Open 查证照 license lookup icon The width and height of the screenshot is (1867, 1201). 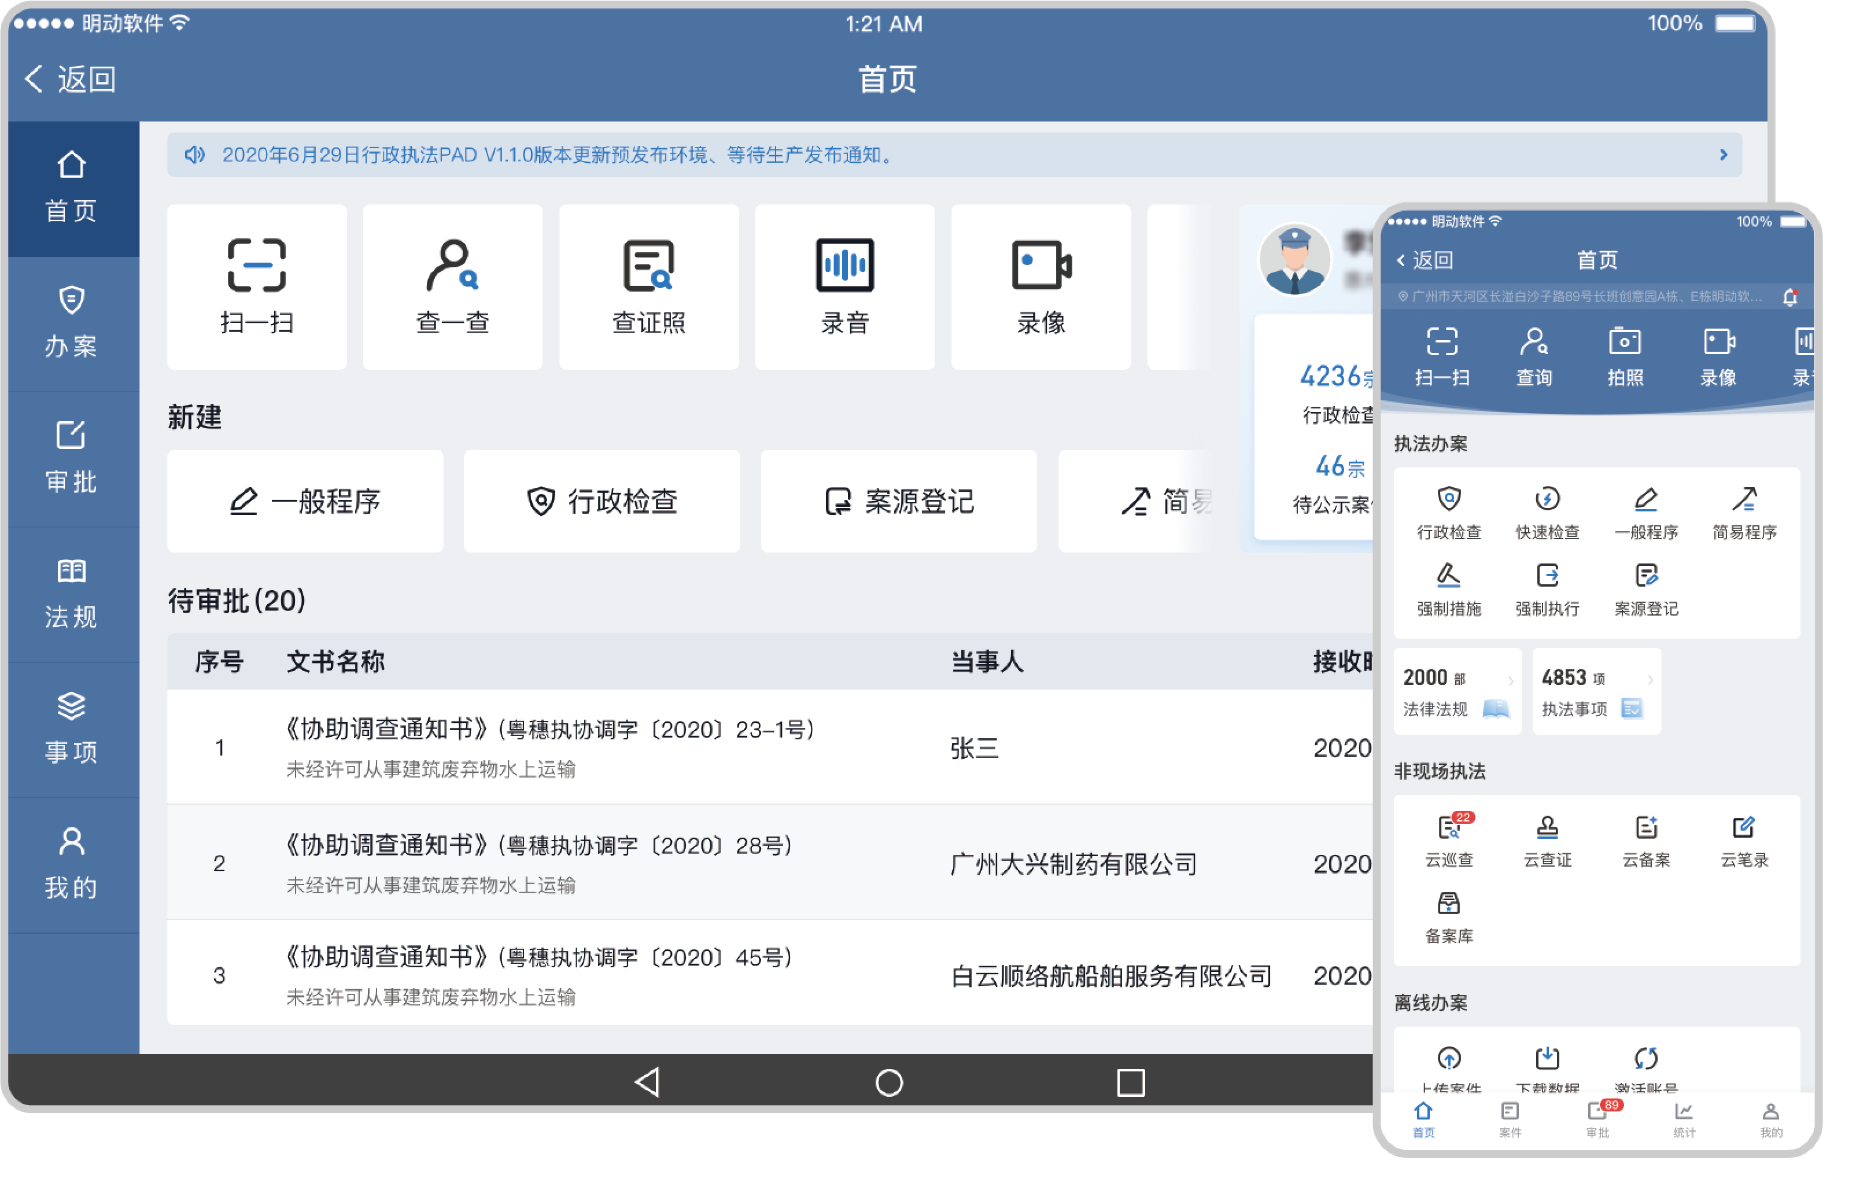tap(648, 265)
